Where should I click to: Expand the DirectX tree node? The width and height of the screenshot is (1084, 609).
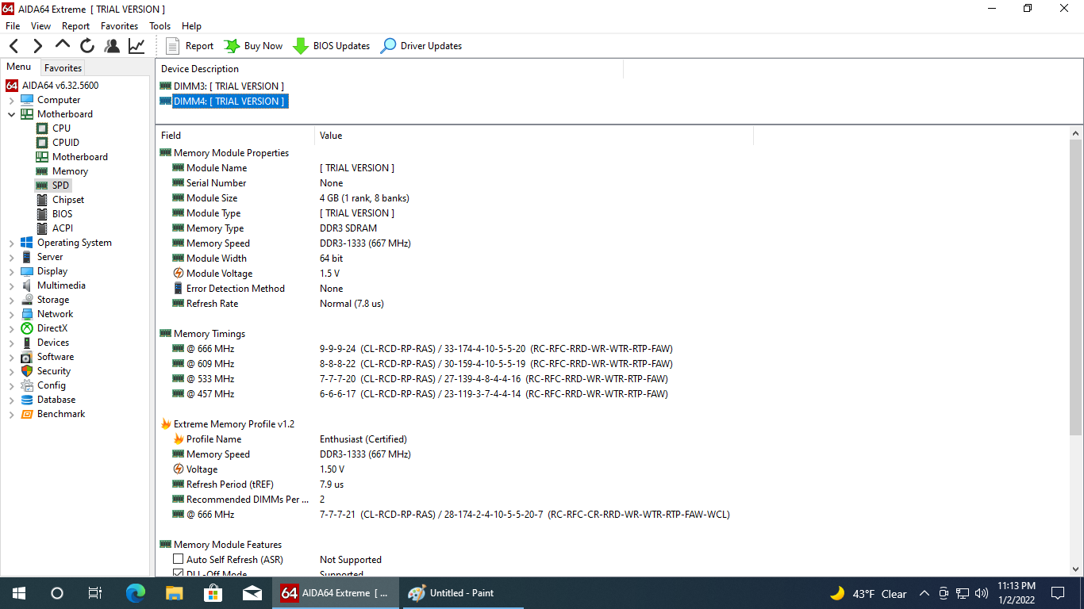coord(11,328)
